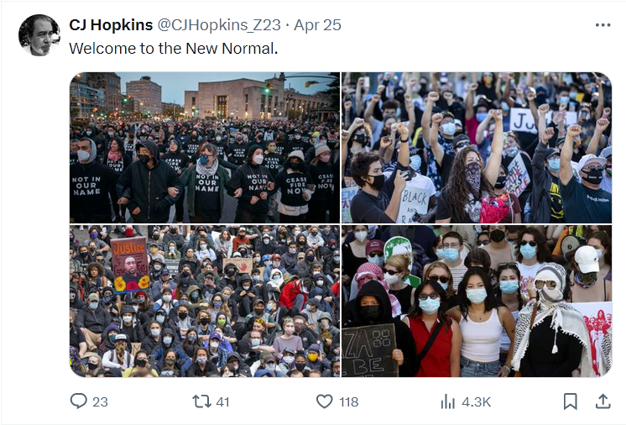The height and width of the screenshot is (425, 626).
Task: Open the Apr 25 timestamp link
Action: 318,24
